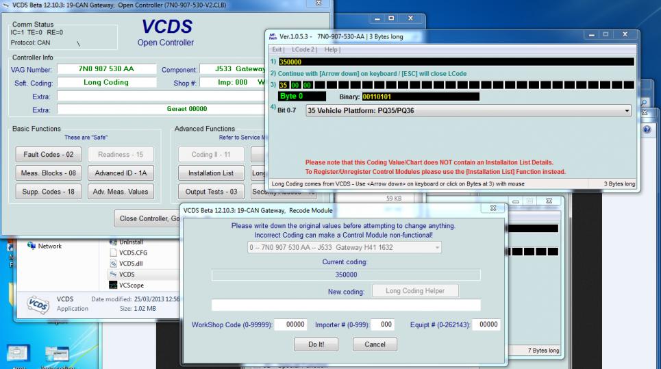Click into the New coding input field
The image size is (661, 369).
tap(346, 305)
